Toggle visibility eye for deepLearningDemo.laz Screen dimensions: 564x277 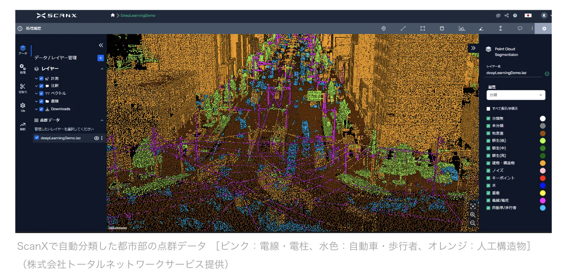(x=96, y=138)
